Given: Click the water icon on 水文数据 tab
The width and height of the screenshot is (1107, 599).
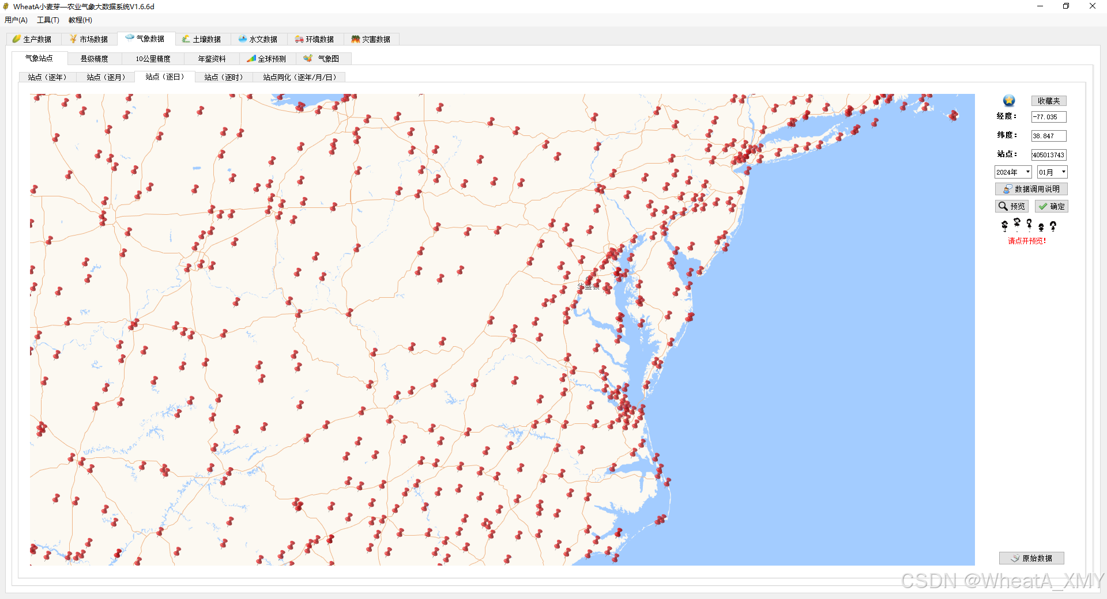Looking at the screenshot, I should coord(243,39).
